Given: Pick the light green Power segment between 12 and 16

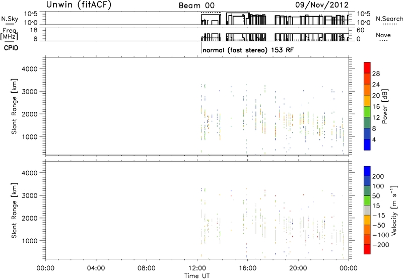Looking at the screenshot, I should [367, 112].
